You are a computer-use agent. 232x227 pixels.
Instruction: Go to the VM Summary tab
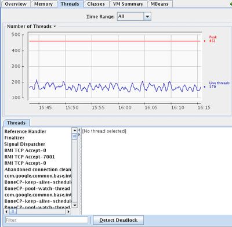(x=128, y=4)
